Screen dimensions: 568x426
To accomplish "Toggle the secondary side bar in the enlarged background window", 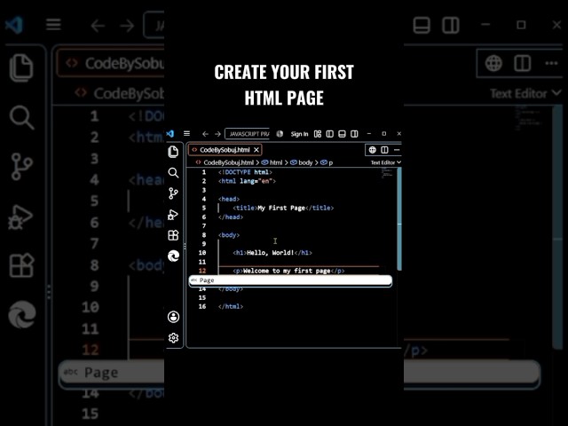I will tap(451, 26).
